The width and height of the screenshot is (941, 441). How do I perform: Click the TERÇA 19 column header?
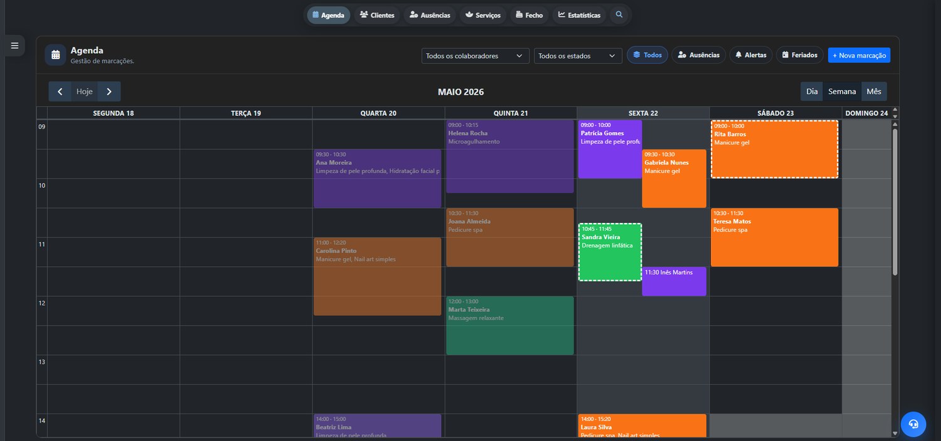(x=246, y=113)
